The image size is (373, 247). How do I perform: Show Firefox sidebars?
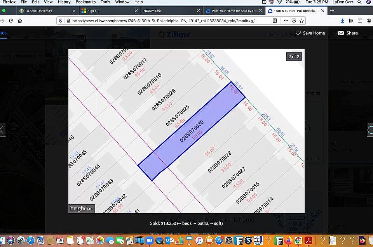point(360,21)
